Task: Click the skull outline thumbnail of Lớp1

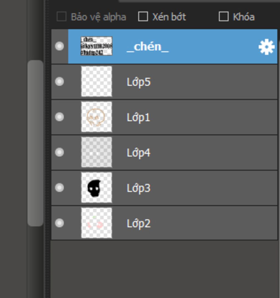Action: [97, 117]
